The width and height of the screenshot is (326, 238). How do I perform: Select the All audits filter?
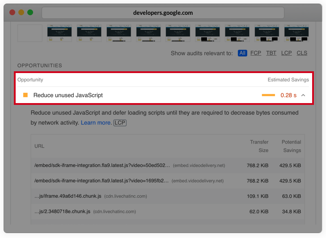pos(242,53)
